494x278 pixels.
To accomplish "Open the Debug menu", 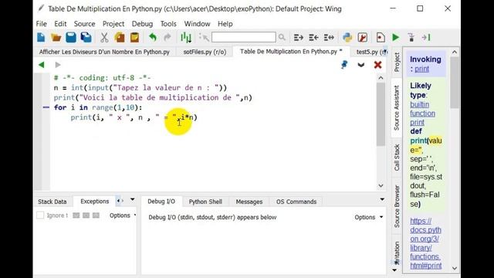I will [142, 24].
